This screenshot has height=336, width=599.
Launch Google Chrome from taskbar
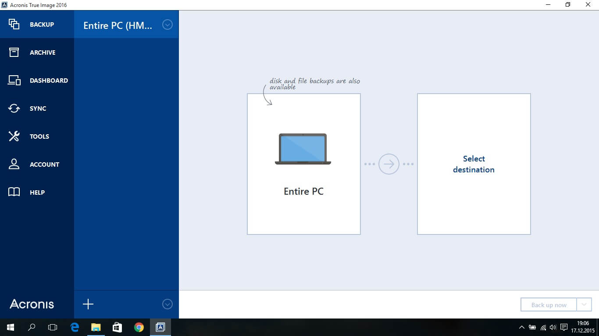coord(139,327)
